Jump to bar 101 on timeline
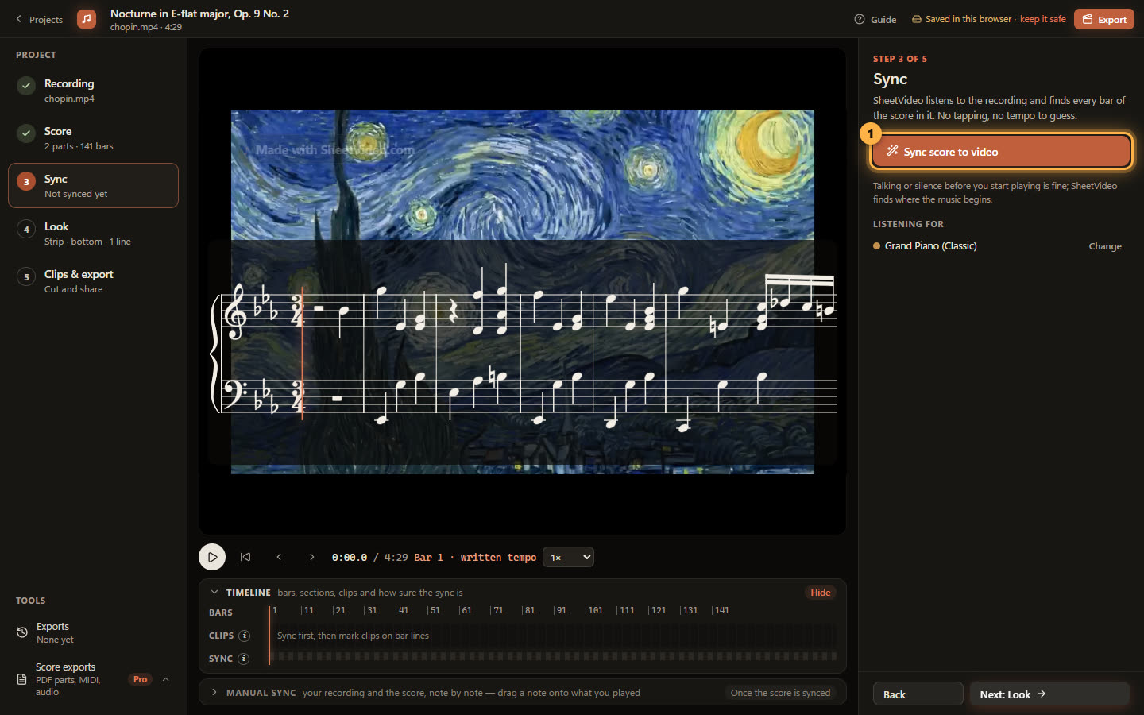 (x=595, y=610)
